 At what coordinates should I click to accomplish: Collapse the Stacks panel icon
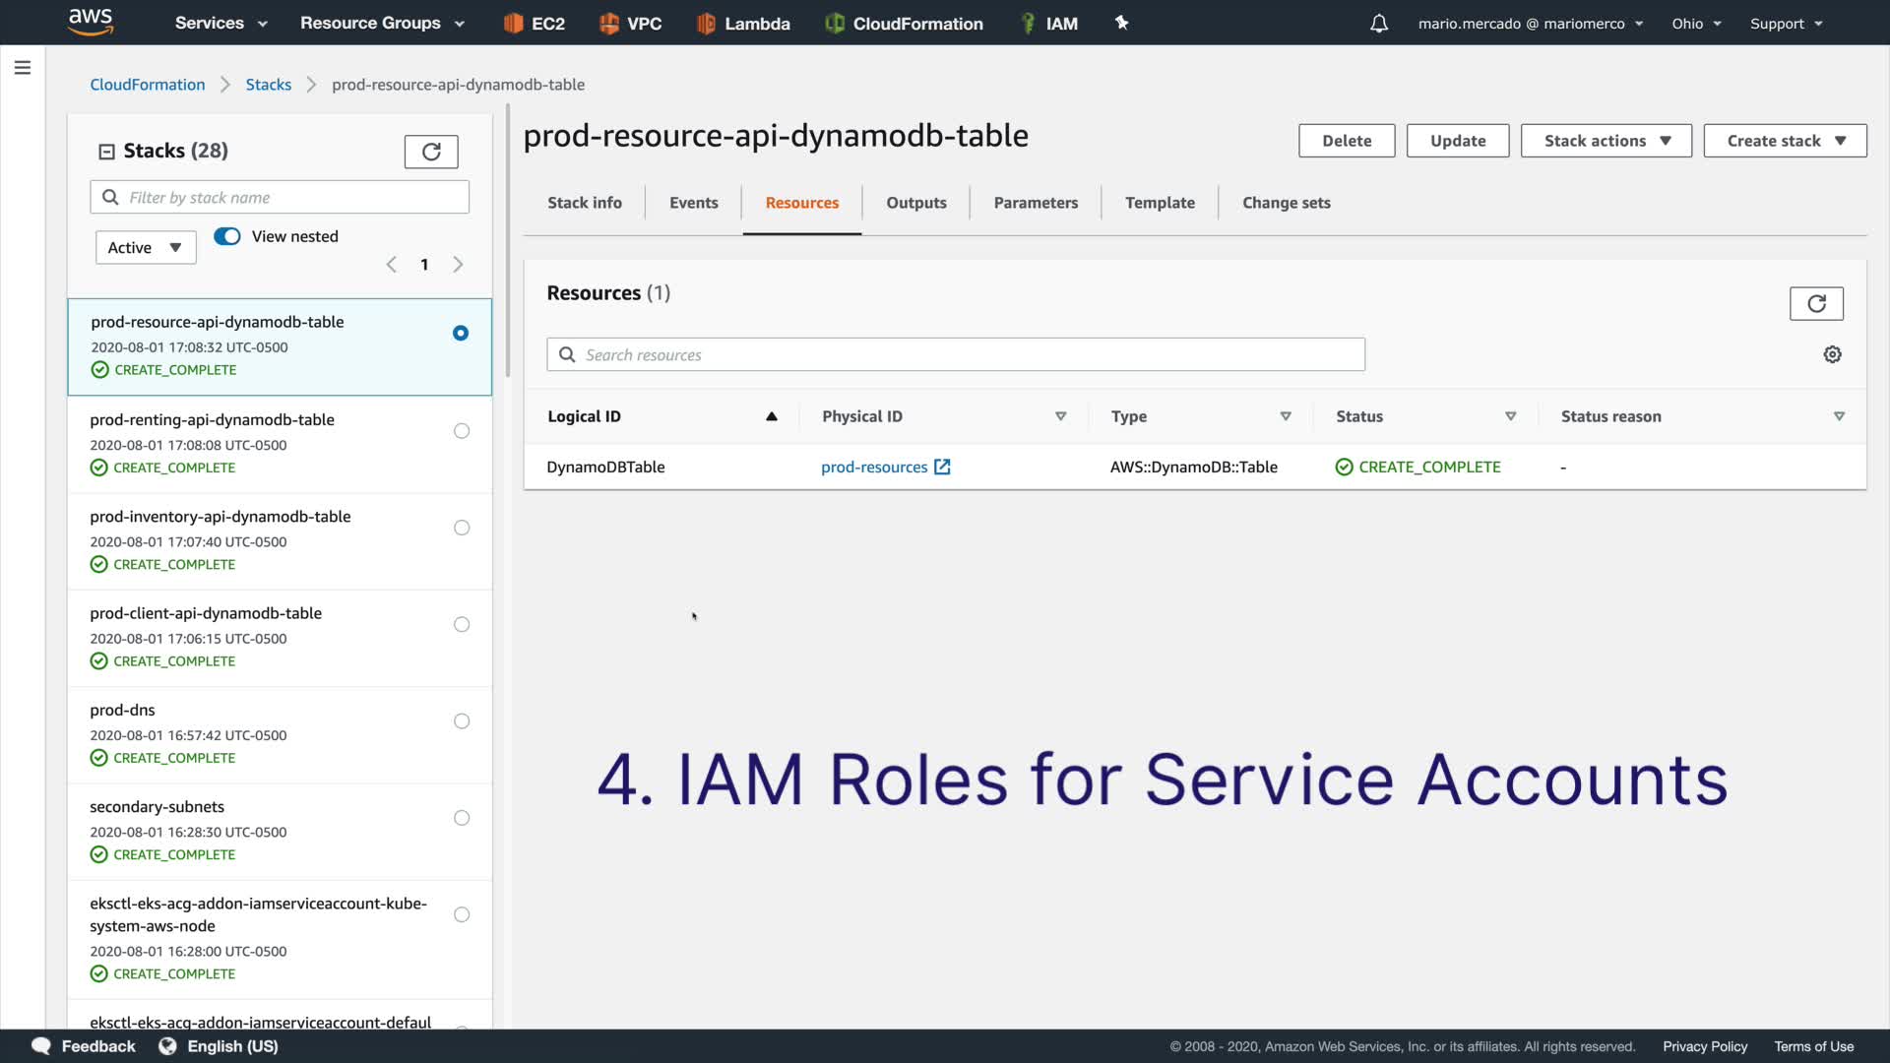(x=106, y=152)
